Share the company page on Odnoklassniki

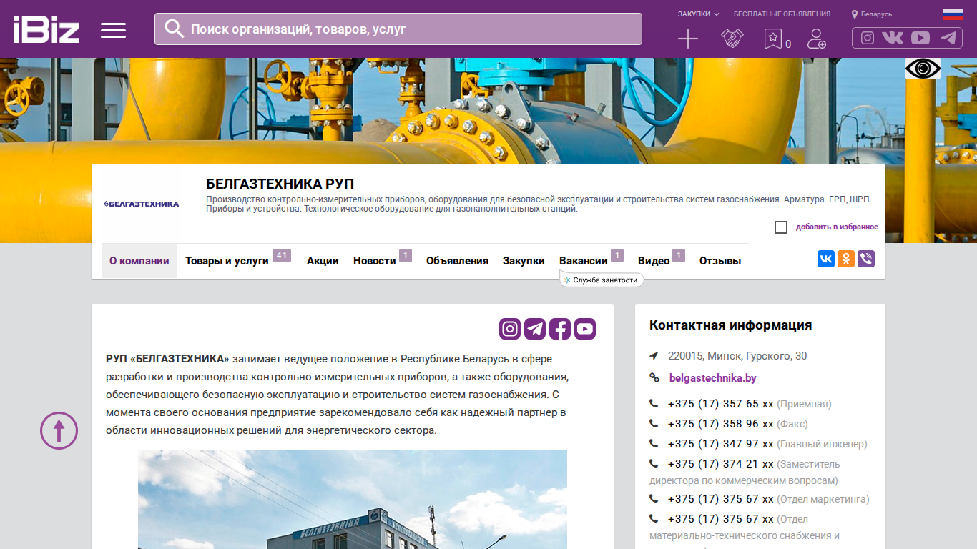click(846, 259)
